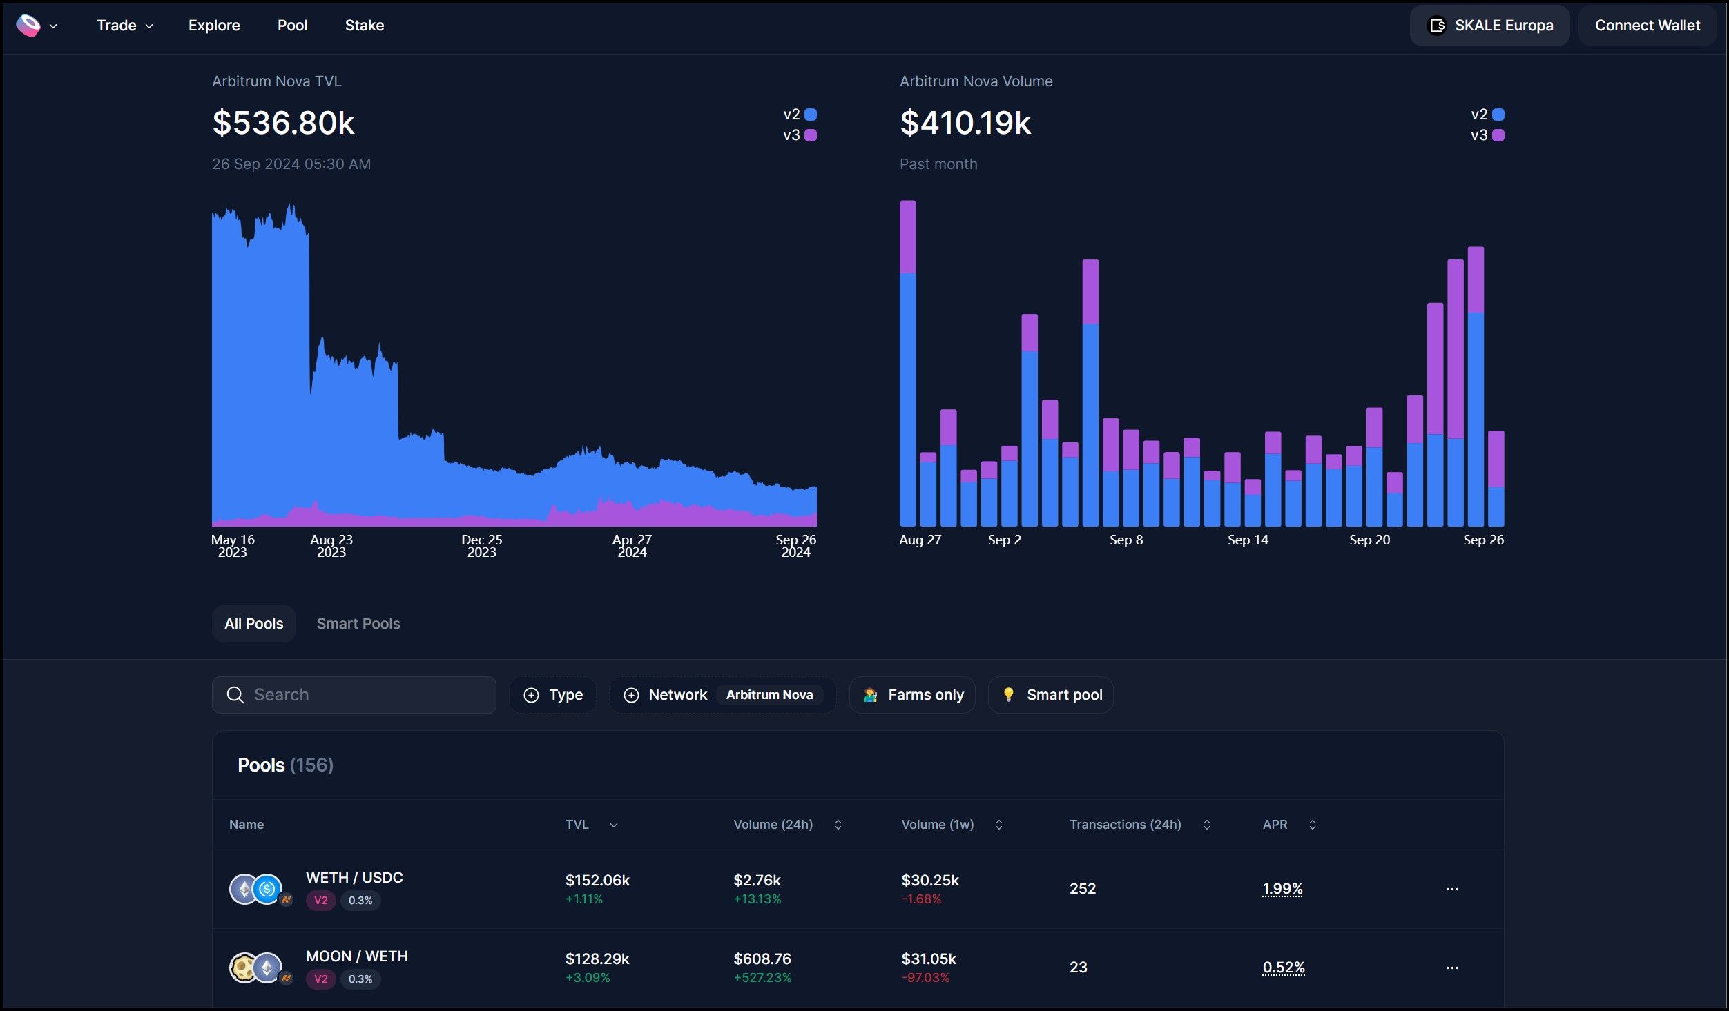
Task: Switch to the Smart Pools tab
Action: tap(358, 624)
